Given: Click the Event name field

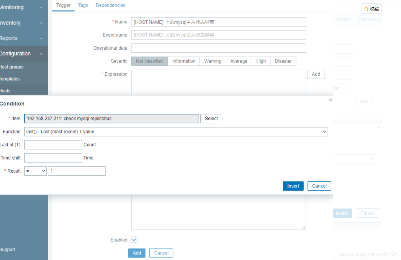Looking at the screenshot, I should [x=219, y=35].
